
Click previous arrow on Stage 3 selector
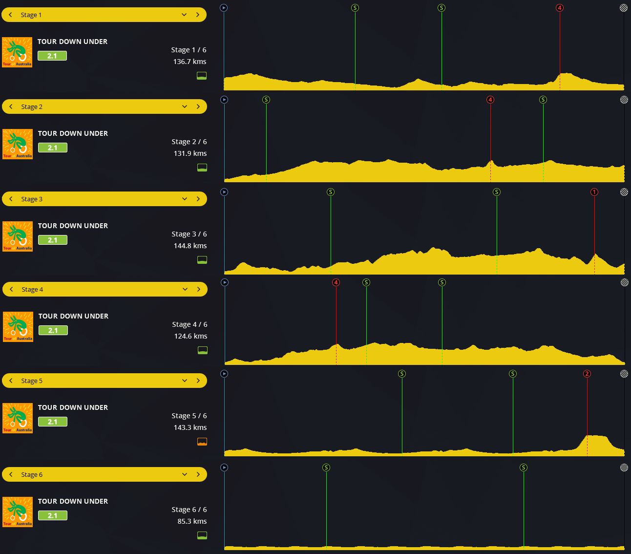coord(11,199)
